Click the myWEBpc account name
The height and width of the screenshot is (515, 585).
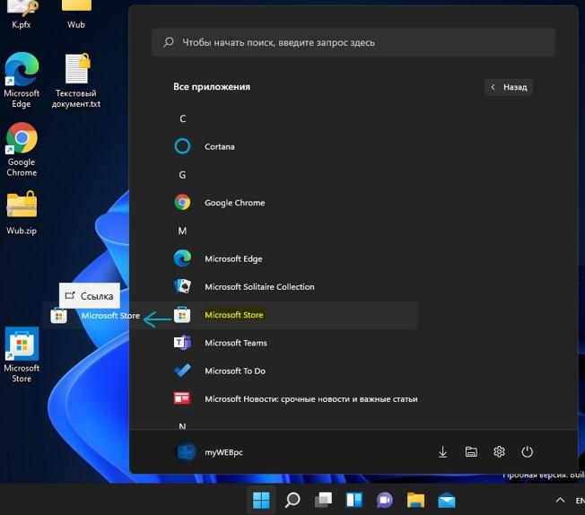tap(223, 452)
